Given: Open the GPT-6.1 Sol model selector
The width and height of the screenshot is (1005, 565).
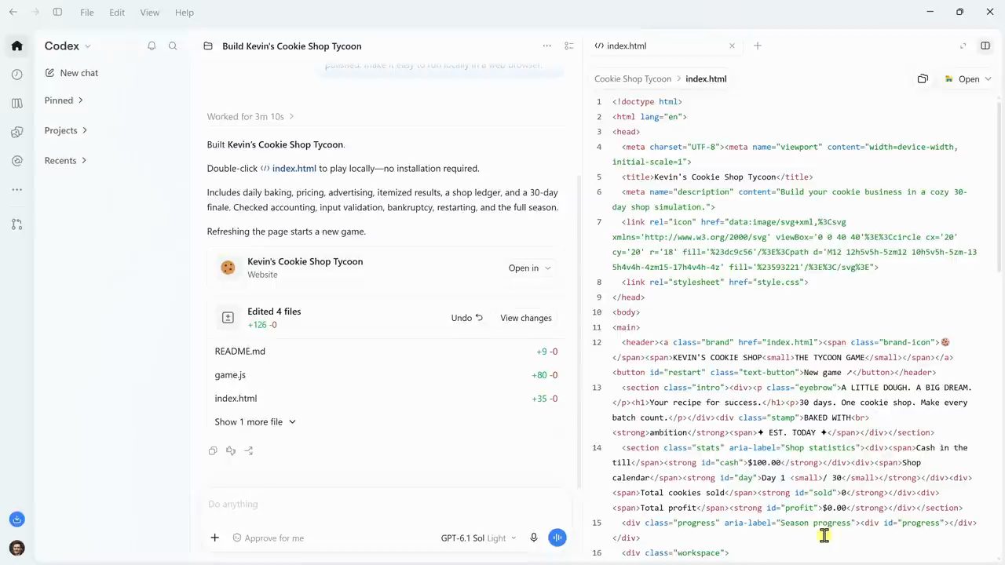Looking at the screenshot, I should click(x=478, y=538).
